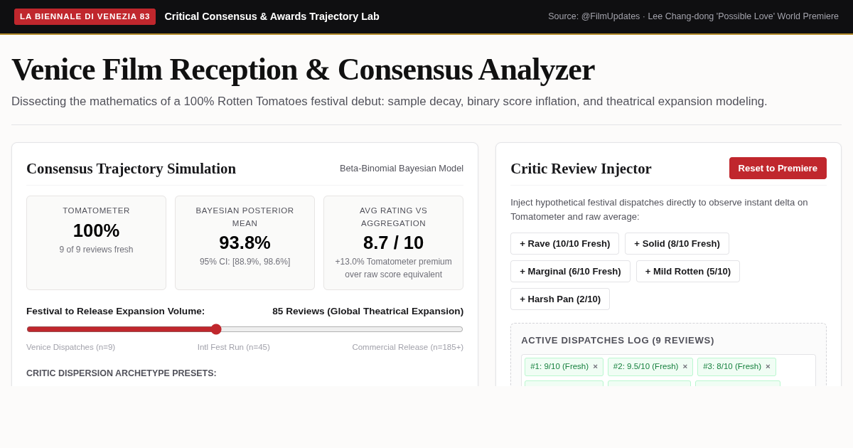This screenshot has height=448, width=853.
Task: Click the Venice Dispatches (n=9) slider label
Action: click(x=70, y=347)
